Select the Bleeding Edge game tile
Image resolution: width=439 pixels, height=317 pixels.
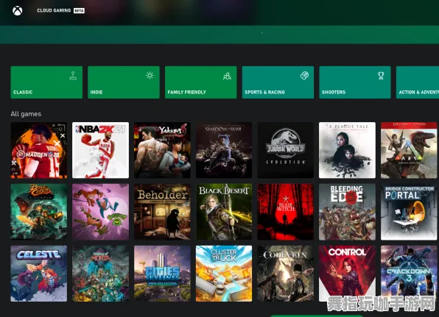pyautogui.click(x=347, y=212)
